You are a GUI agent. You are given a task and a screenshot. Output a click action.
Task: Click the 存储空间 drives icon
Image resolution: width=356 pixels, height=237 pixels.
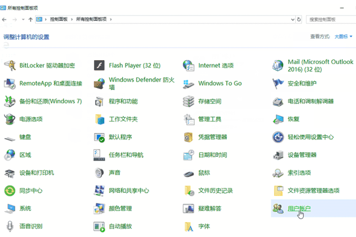(x=188, y=101)
